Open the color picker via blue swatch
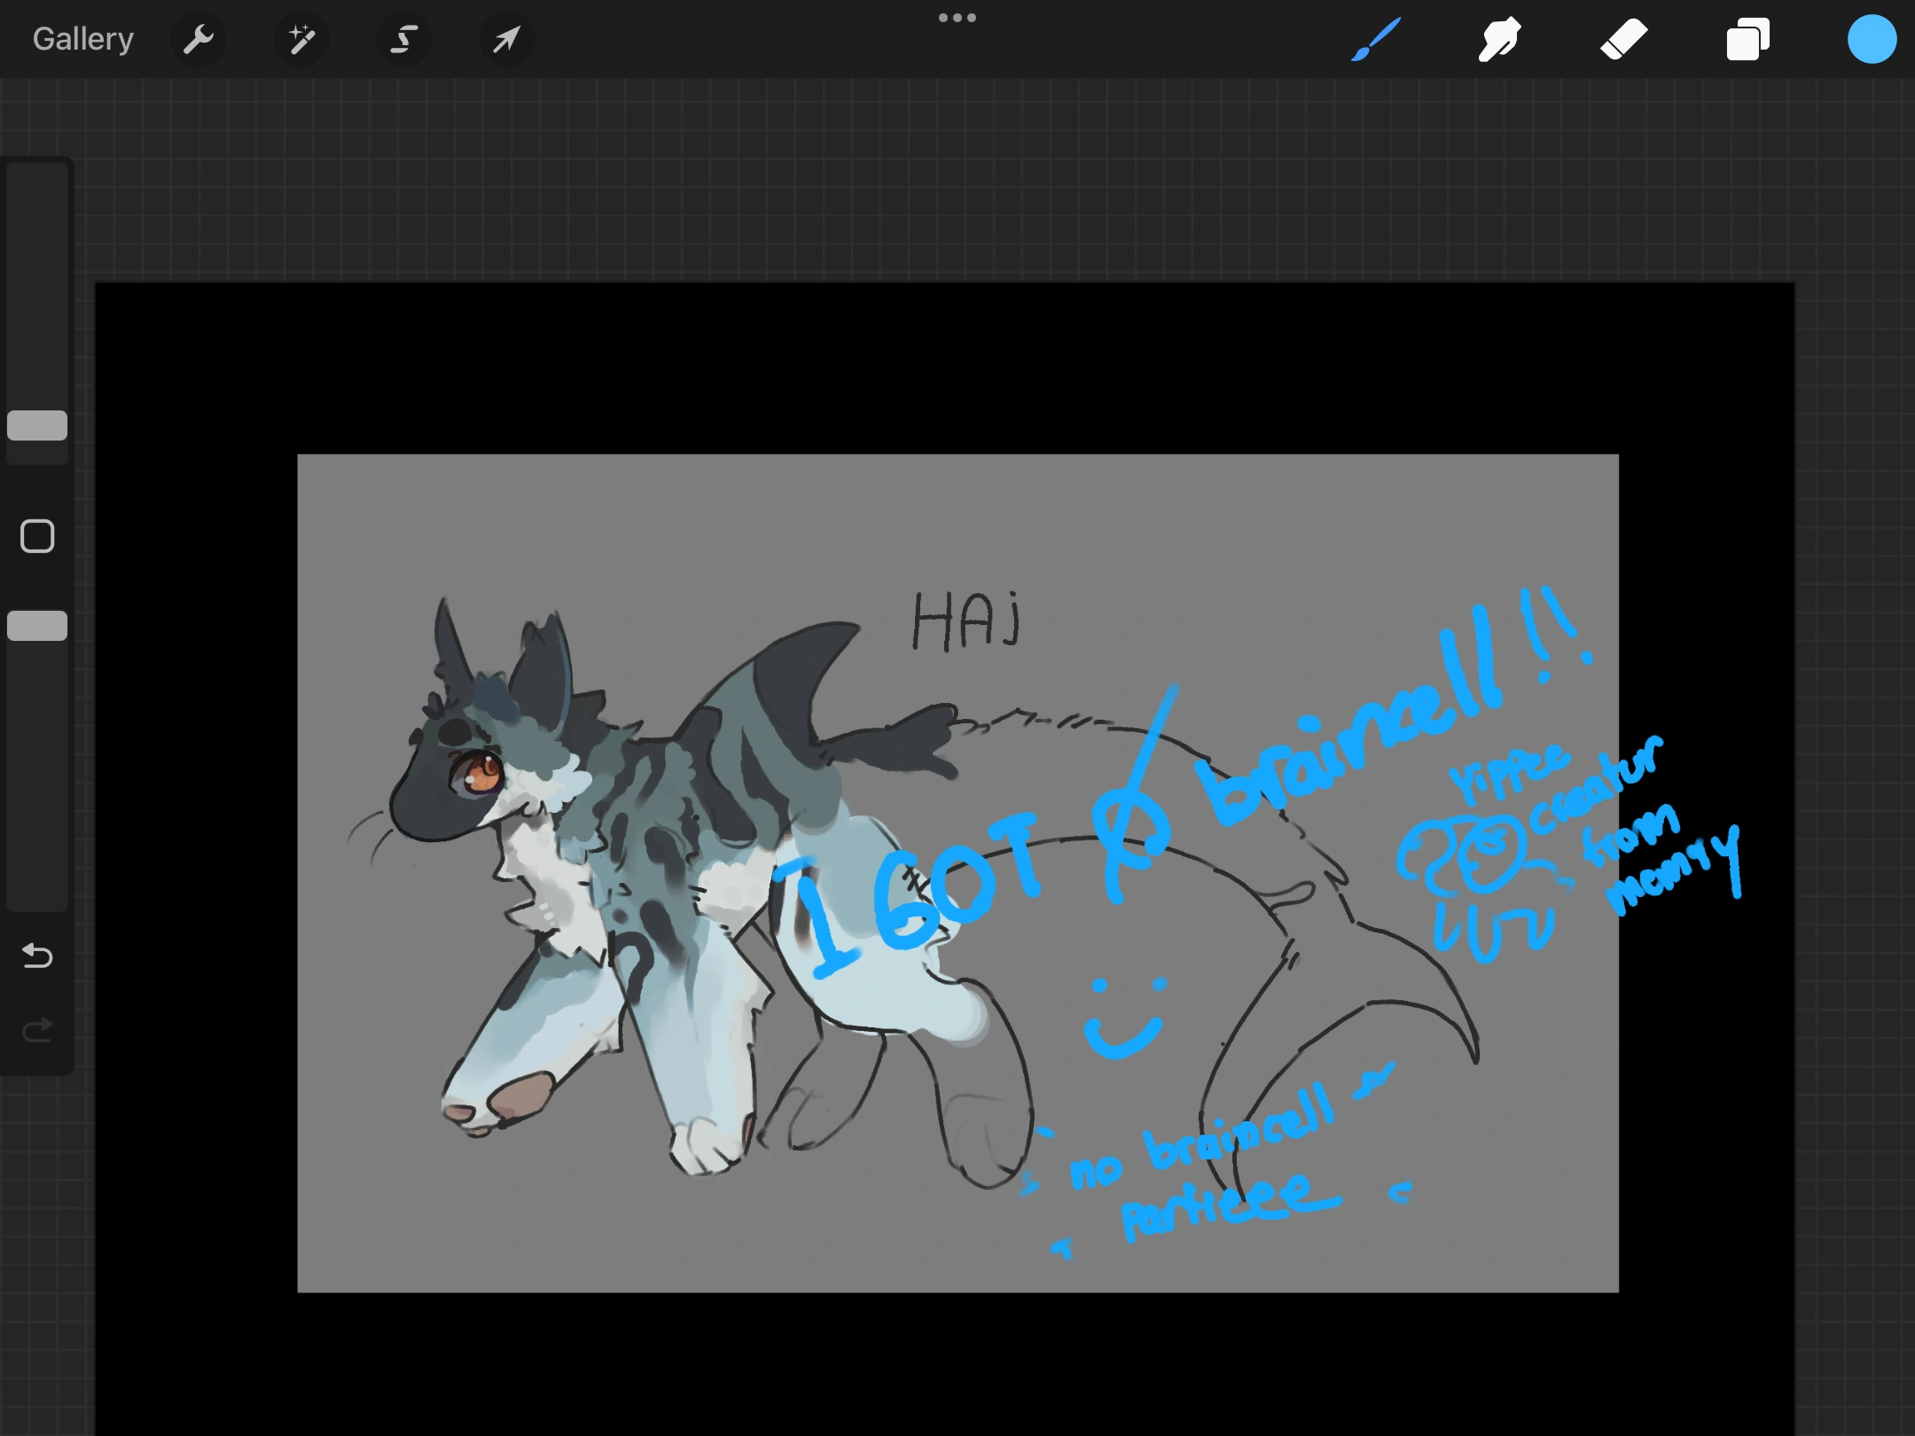Viewport: 1915px width, 1436px height. (1871, 38)
